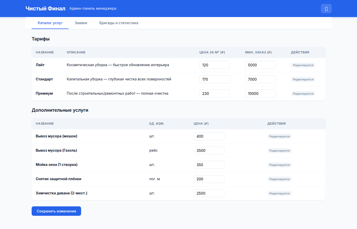The image size is (357, 229).
Task: Click description Капитальная уборка — глубокая чистка
Action: click(x=119, y=79)
